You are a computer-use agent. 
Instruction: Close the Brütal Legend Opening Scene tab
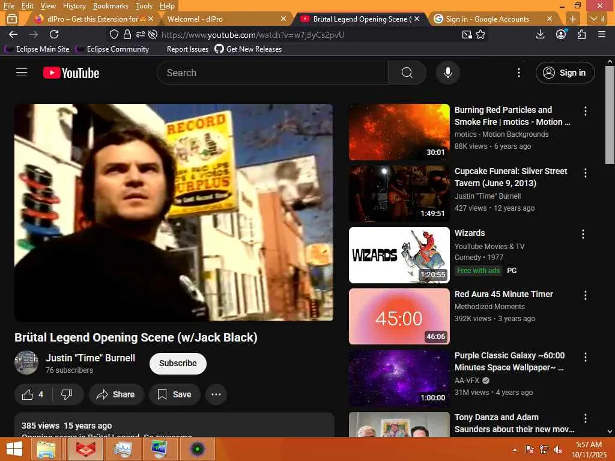[x=417, y=19]
